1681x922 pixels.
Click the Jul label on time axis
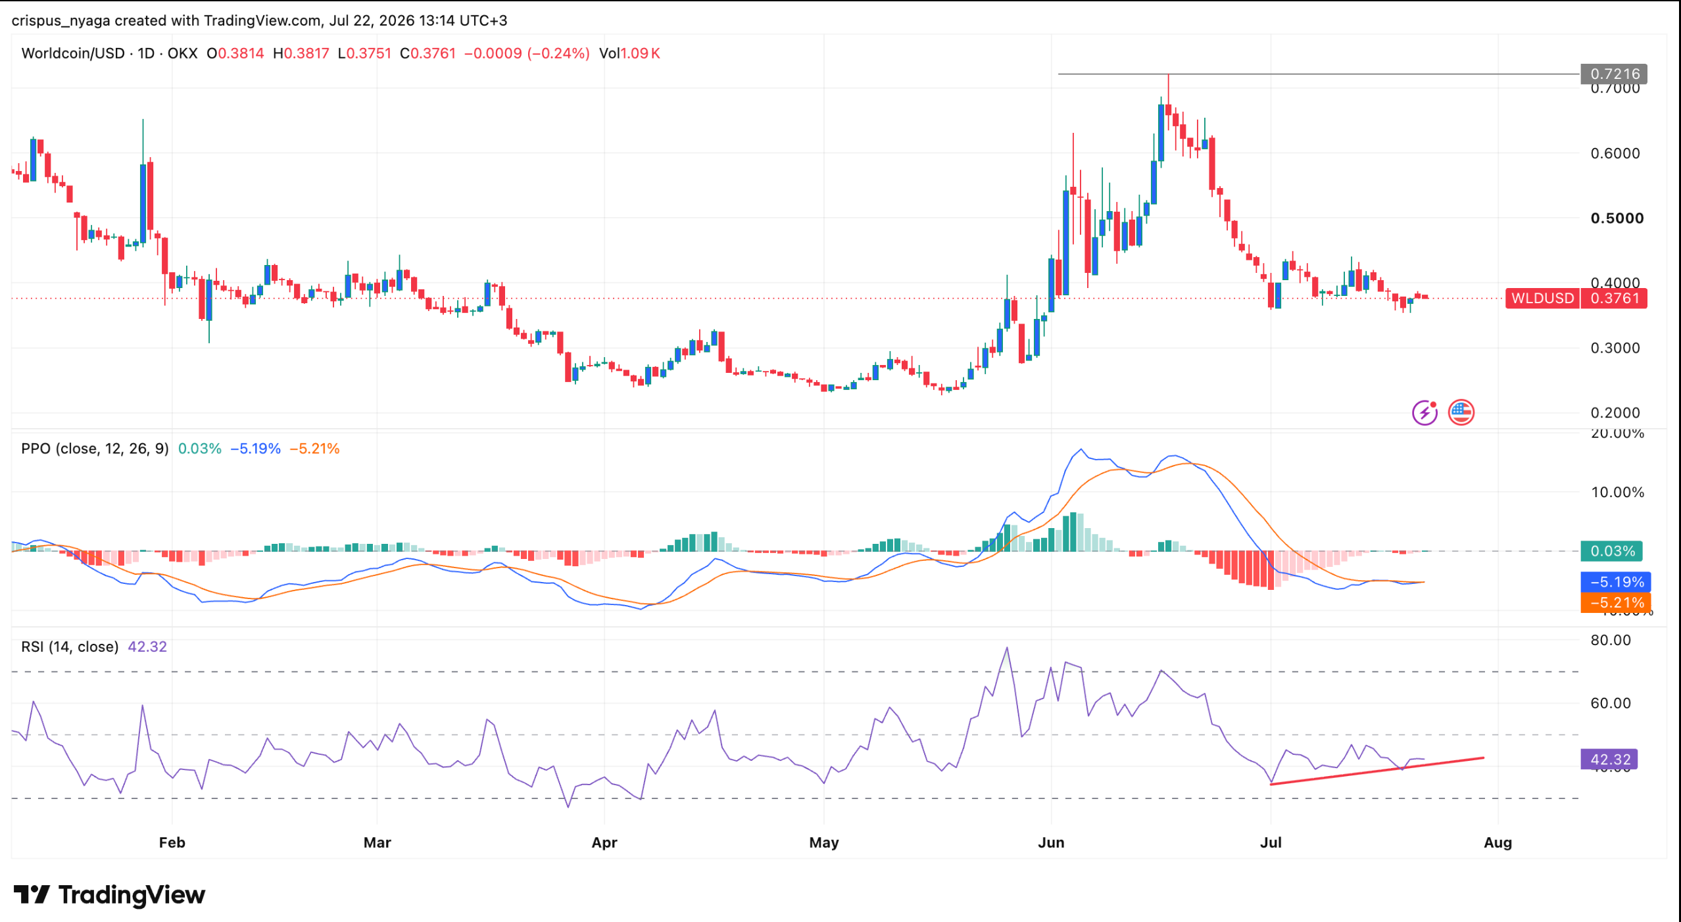coord(1271,842)
